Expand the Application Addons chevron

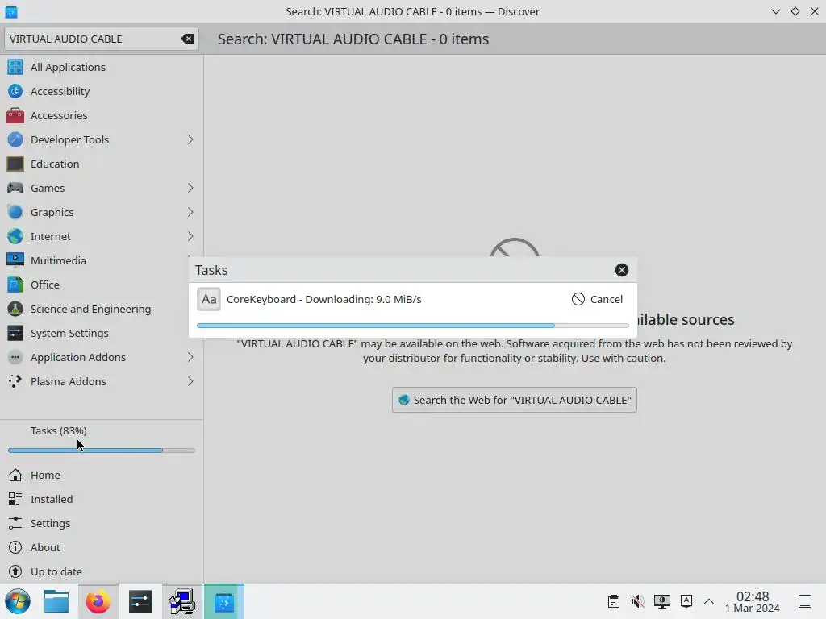point(190,357)
